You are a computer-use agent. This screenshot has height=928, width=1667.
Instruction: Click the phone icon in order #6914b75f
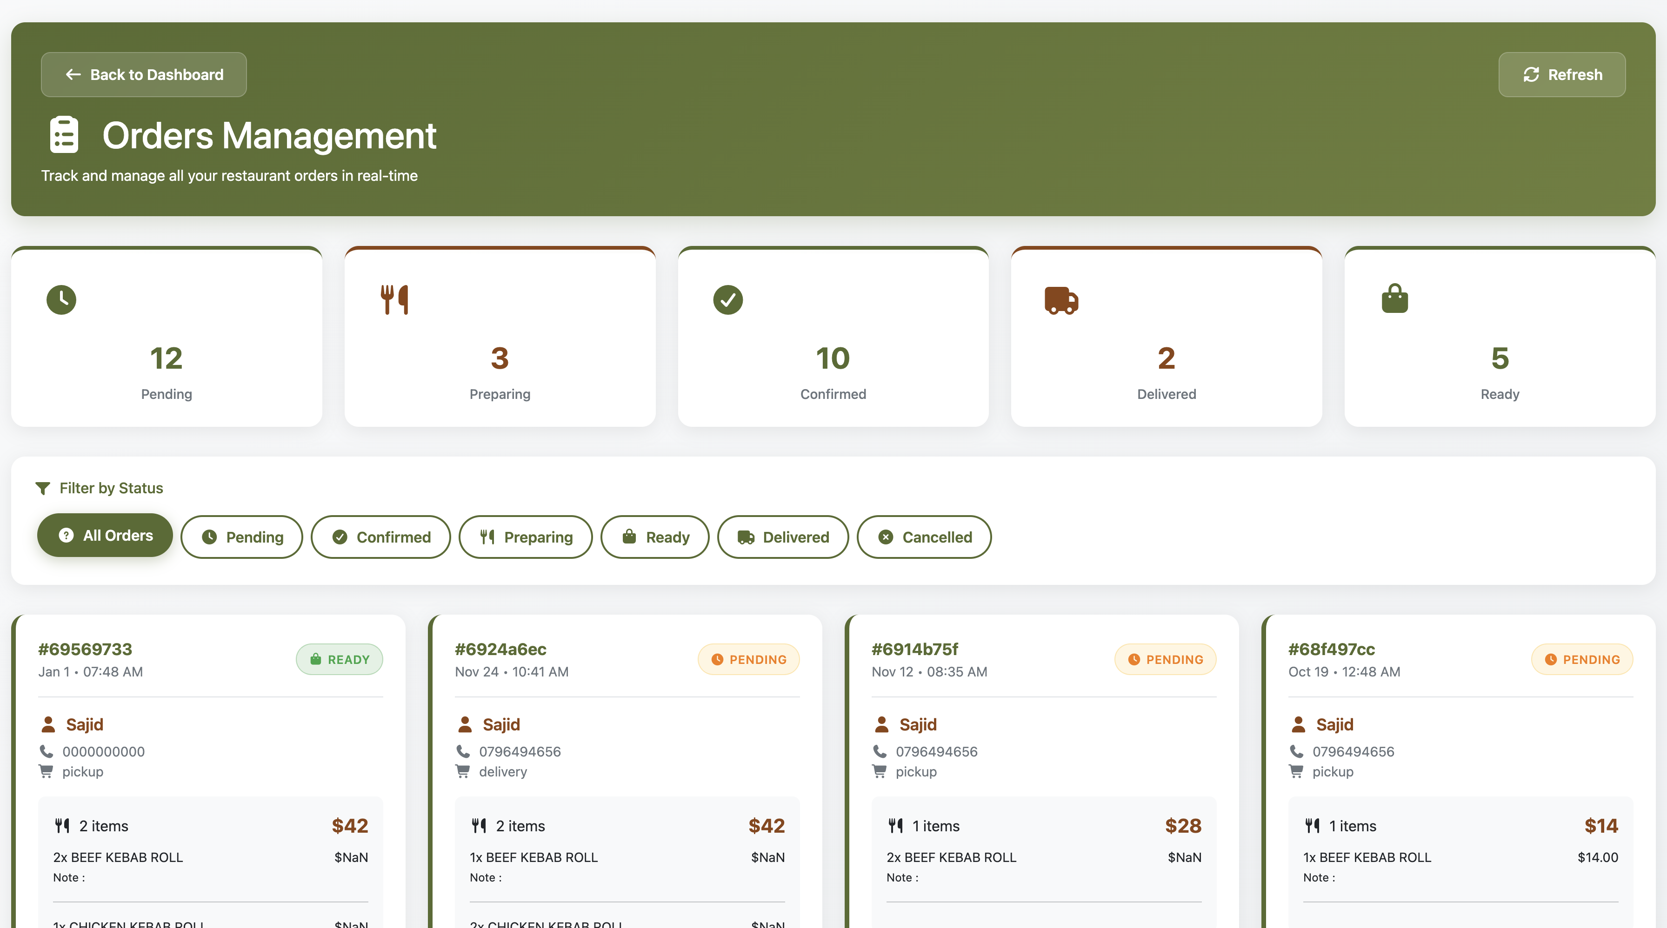click(x=880, y=751)
